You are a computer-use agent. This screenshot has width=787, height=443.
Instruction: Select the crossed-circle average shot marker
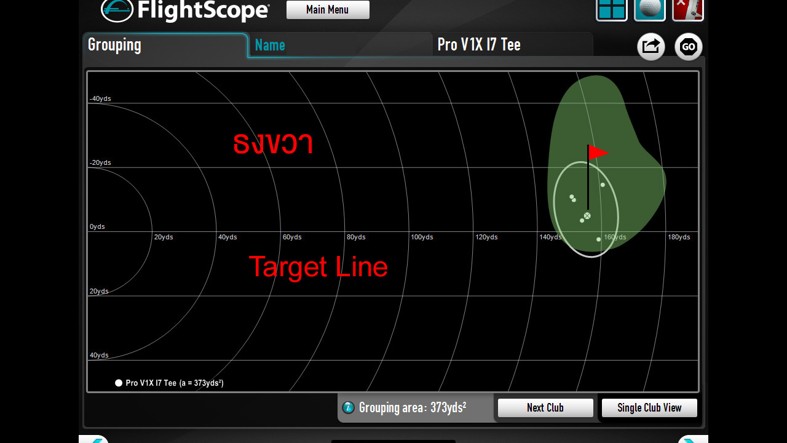pos(587,216)
